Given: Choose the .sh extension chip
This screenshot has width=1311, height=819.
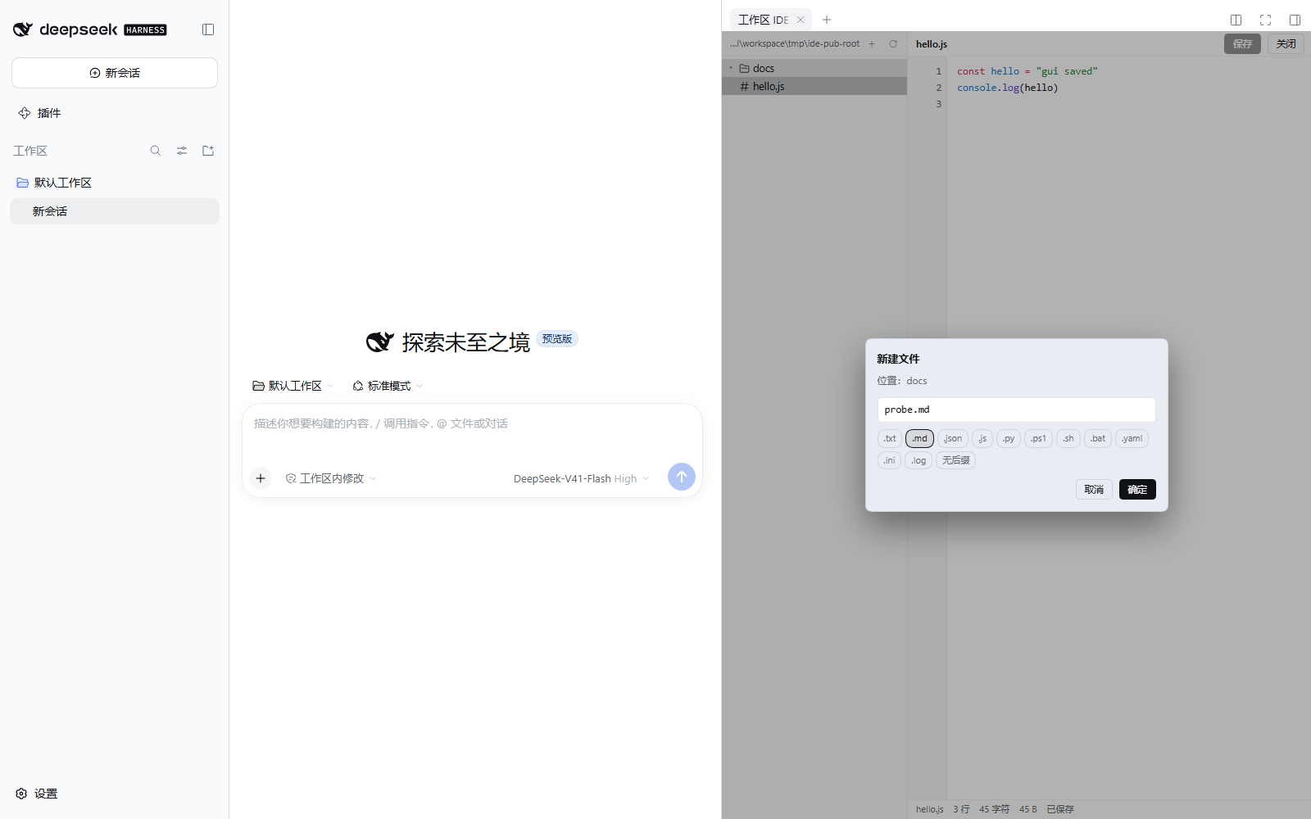Looking at the screenshot, I should (x=1068, y=439).
